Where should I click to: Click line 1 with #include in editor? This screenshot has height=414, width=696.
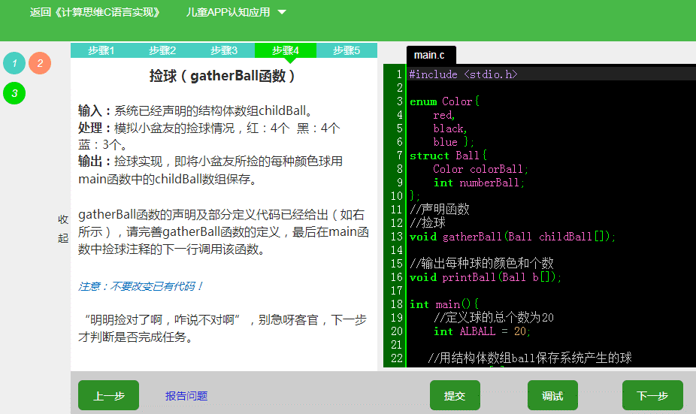pyautogui.click(x=463, y=74)
